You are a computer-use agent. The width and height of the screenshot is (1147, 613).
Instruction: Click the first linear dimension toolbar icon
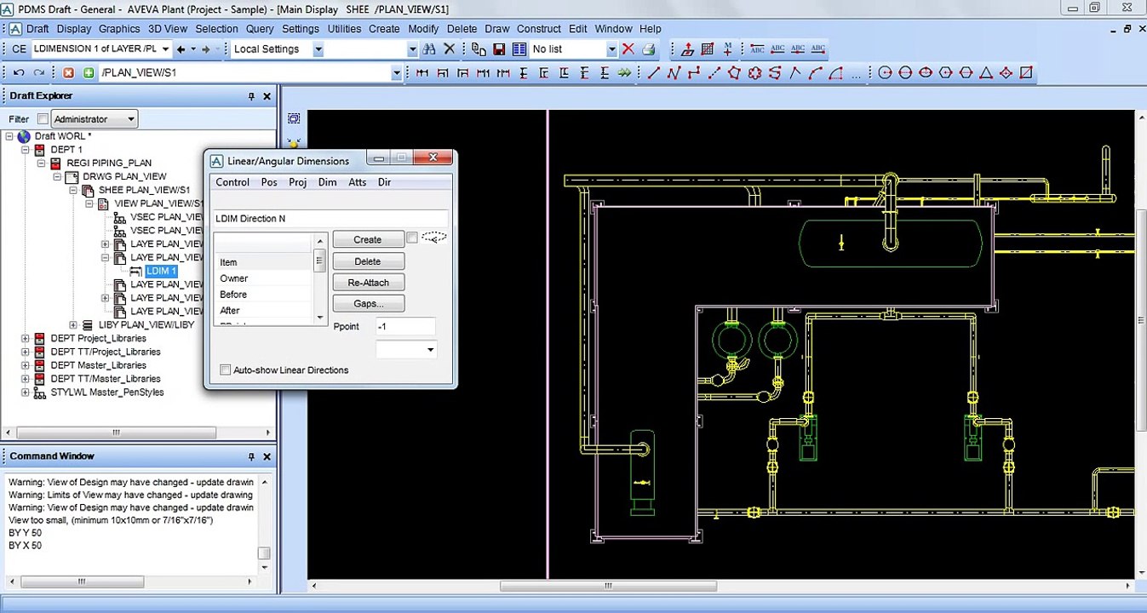click(x=422, y=73)
